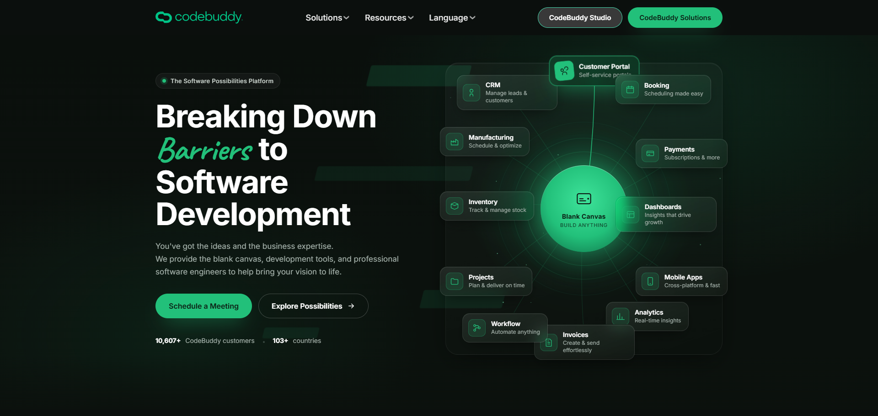Click 'Real-time insights' subtitle
Image resolution: width=878 pixels, height=416 pixels.
[658, 321]
